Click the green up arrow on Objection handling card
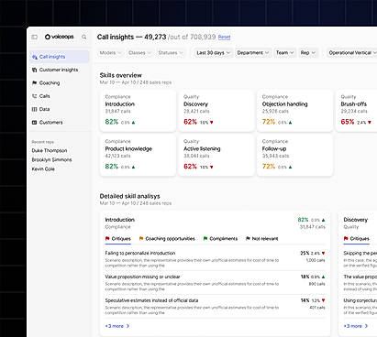The width and height of the screenshot is (377, 337). pos(290,123)
